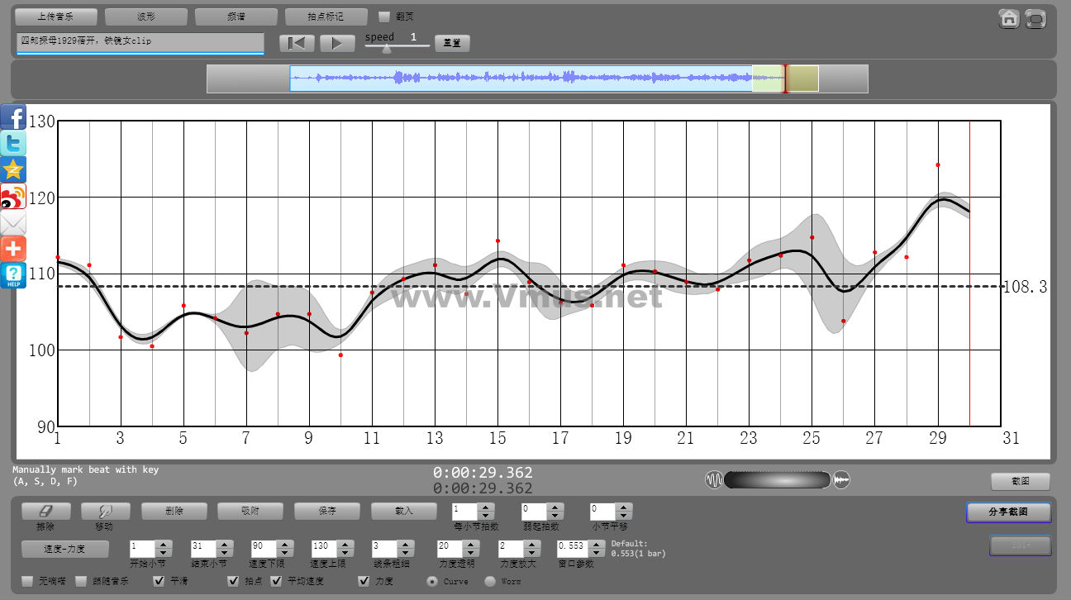Click the email envelope share icon
1071x600 pixels.
[13, 222]
